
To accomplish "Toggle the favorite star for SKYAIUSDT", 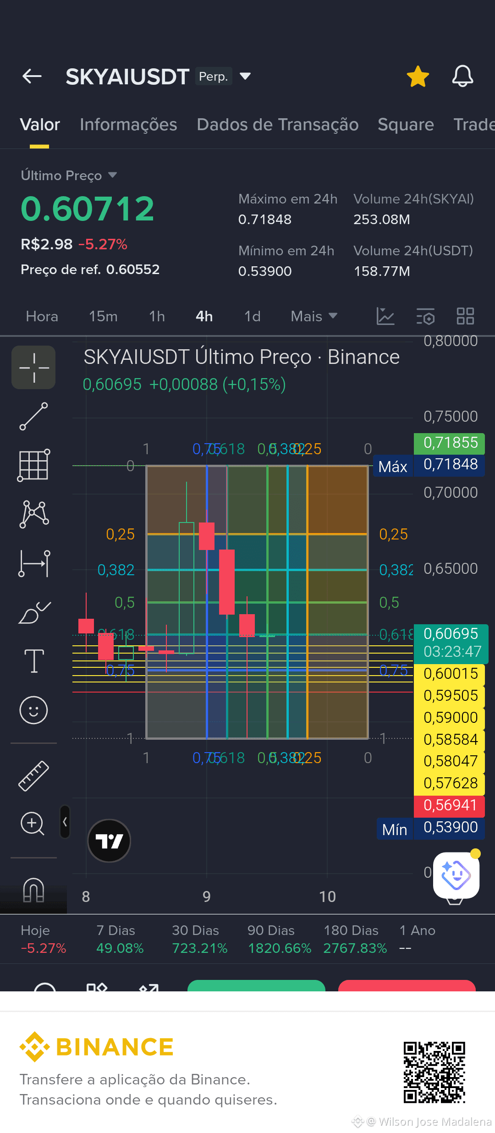I will point(418,76).
